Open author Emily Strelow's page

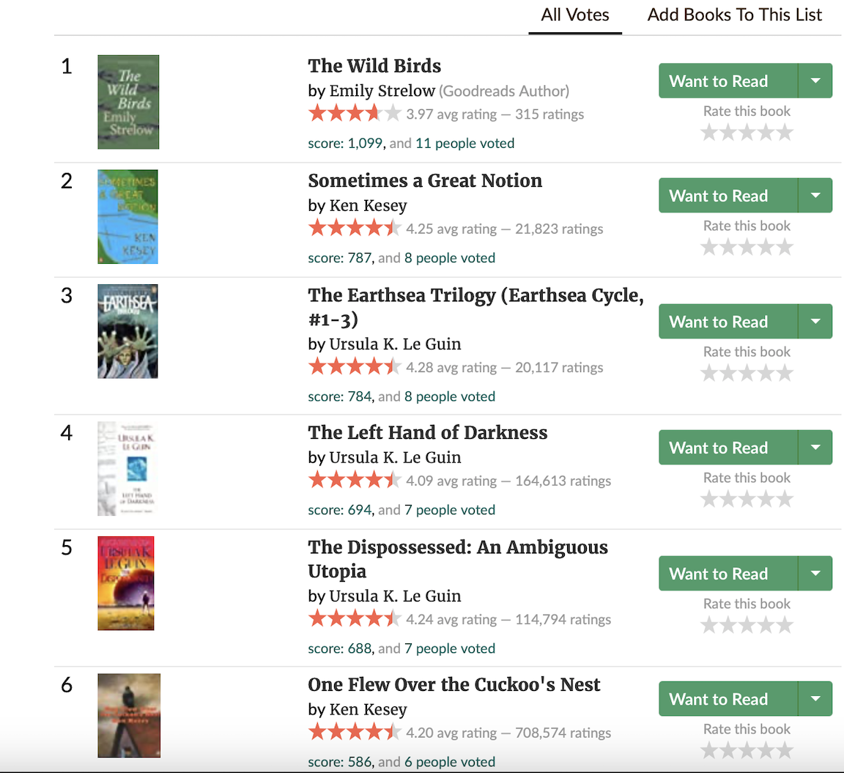click(382, 91)
